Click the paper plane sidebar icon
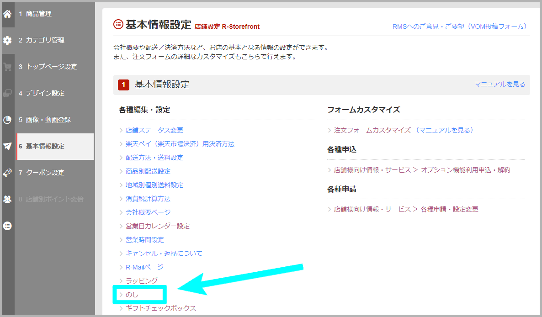The image size is (542, 317). point(7,147)
